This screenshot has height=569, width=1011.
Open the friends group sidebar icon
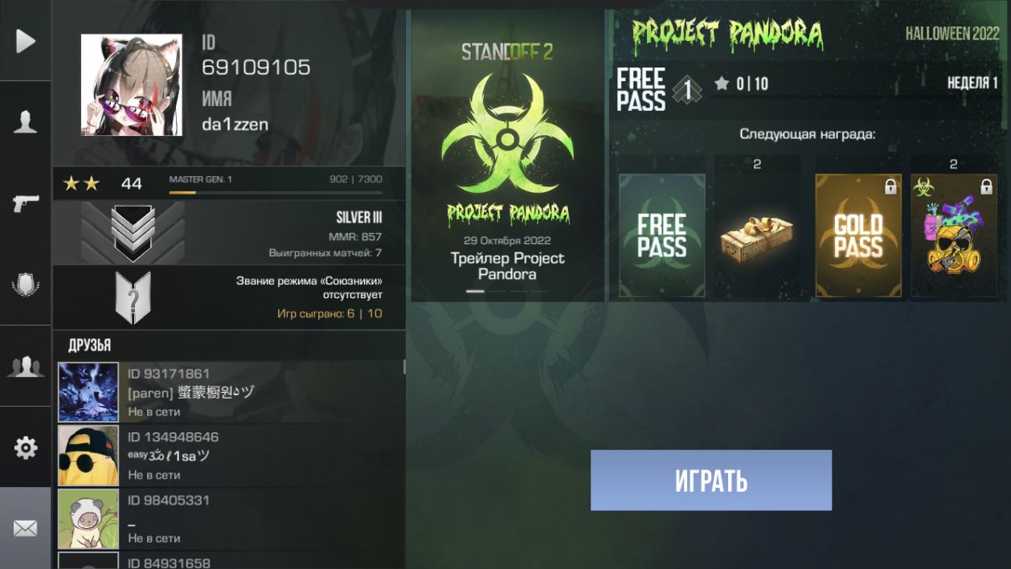pyautogui.click(x=26, y=366)
